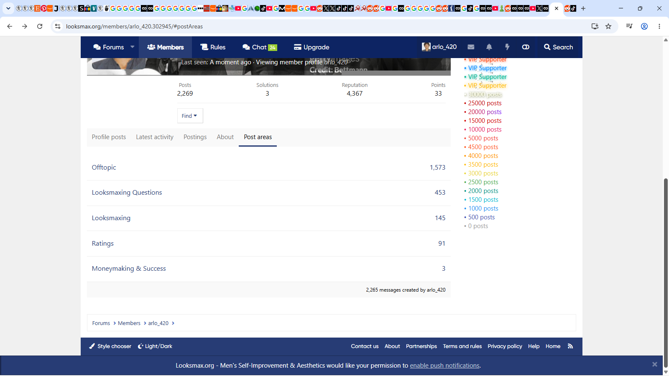Toggle the pill-shaped switch icon in the navbar
Image resolution: width=669 pixels, height=376 pixels.
(x=526, y=47)
